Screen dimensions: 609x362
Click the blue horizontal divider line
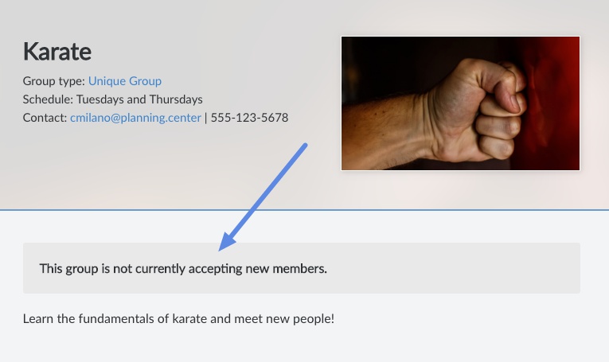[x=304, y=210]
